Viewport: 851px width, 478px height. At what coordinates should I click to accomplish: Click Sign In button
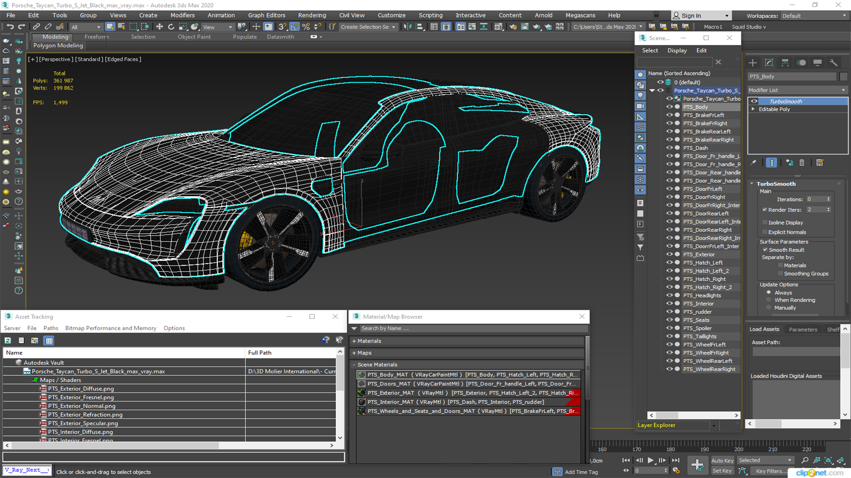pos(700,16)
